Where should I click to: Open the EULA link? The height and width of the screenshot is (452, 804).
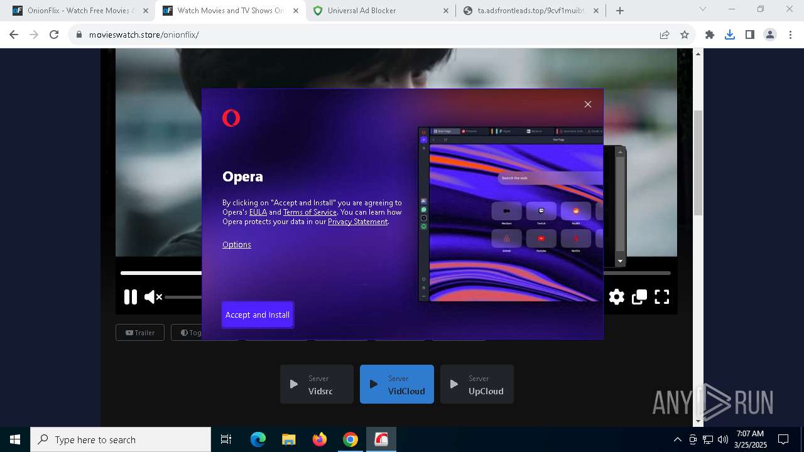pyautogui.click(x=258, y=212)
